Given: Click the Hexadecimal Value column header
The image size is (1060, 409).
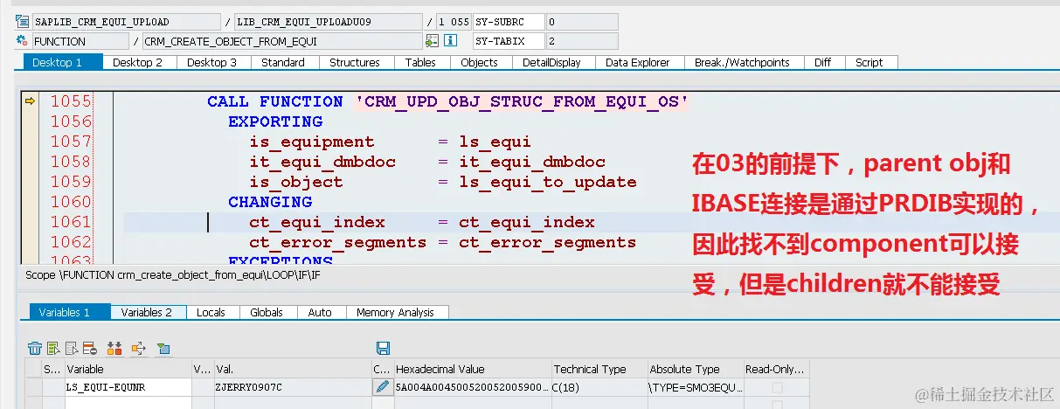Looking at the screenshot, I should 472,369.
